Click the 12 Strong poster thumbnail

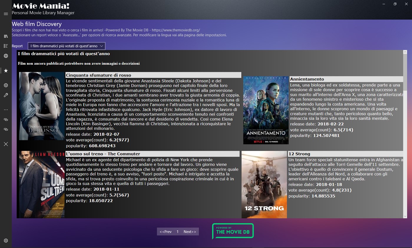264,184
